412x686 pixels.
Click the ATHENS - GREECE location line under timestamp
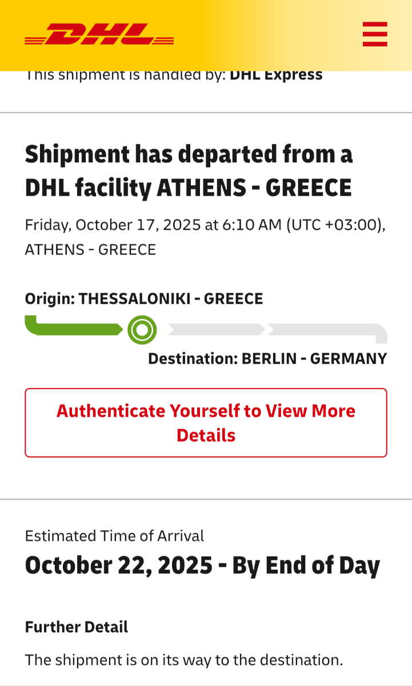click(x=90, y=250)
